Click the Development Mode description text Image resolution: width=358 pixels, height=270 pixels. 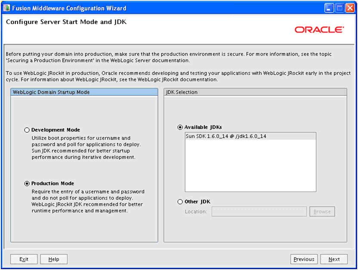tap(86, 148)
